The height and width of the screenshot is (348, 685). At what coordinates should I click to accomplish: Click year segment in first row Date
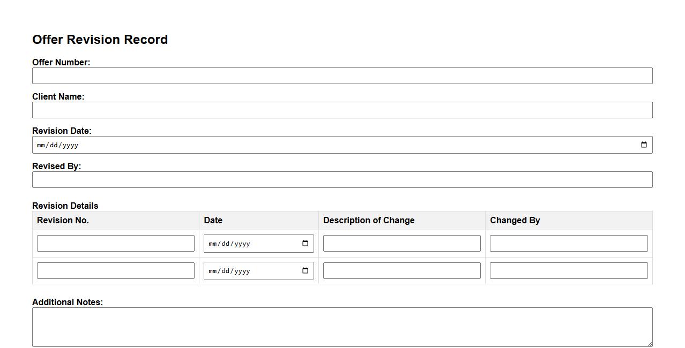[242, 244]
